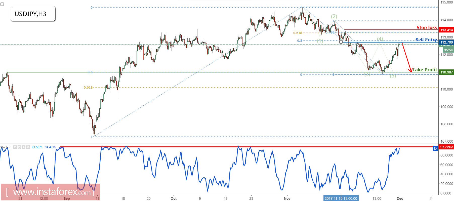Viewport: 454px width, 201px height.
Task: Click the 107.000 price axis label
Action: [x=446, y=141]
